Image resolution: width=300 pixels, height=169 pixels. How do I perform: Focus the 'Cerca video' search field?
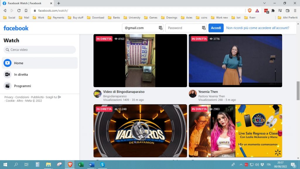coord(40,50)
